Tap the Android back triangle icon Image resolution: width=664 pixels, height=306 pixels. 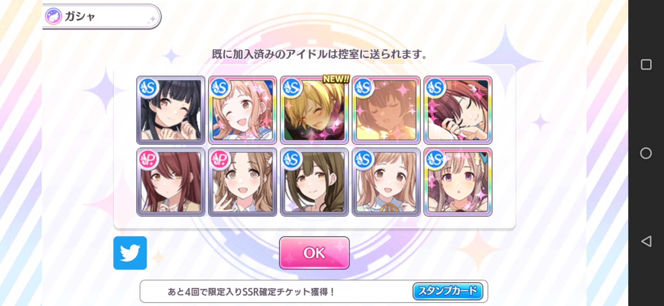(646, 241)
